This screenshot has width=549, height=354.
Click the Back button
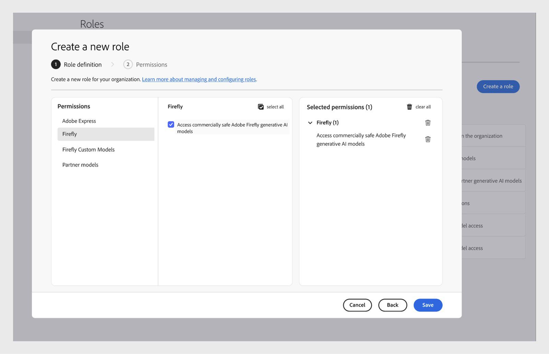click(393, 305)
